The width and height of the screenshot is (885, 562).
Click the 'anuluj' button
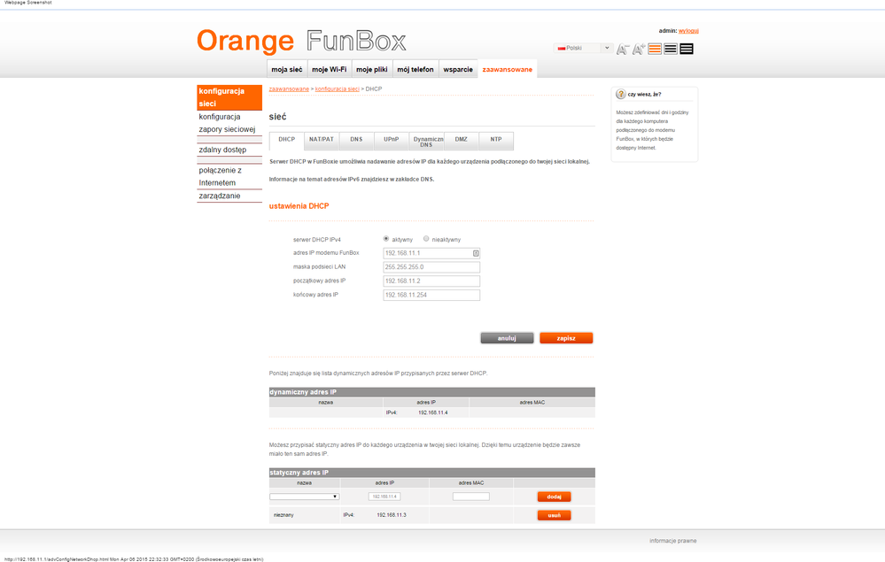[507, 338]
